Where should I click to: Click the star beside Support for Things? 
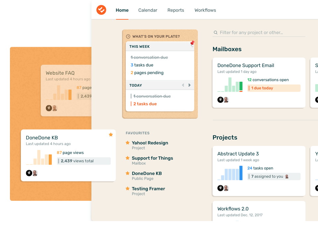click(x=128, y=158)
